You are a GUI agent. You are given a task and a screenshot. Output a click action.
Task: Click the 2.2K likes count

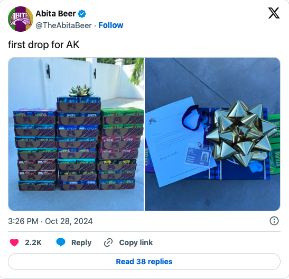[33, 242]
